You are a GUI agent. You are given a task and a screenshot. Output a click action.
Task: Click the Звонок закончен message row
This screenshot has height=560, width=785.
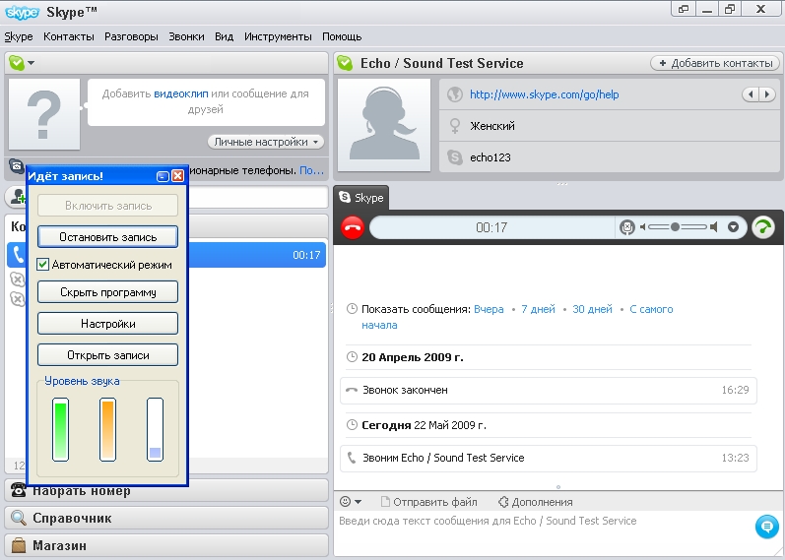tap(549, 391)
